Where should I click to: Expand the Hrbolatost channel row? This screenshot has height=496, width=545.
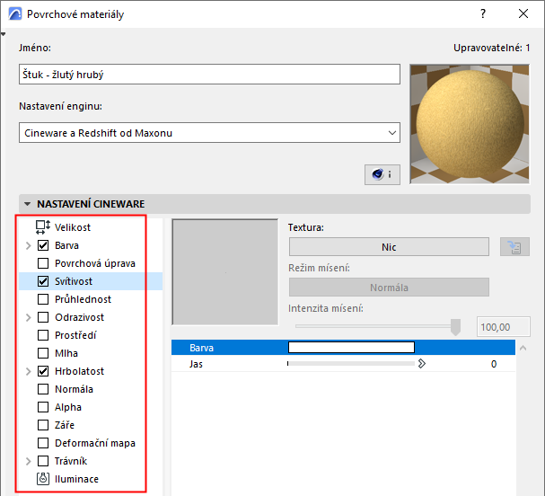[29, 371]
